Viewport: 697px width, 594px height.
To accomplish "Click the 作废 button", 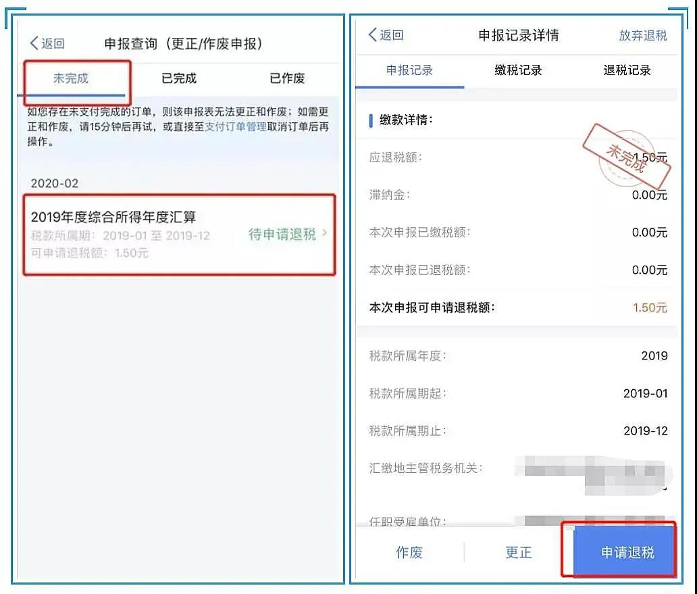I will [409, 552].
